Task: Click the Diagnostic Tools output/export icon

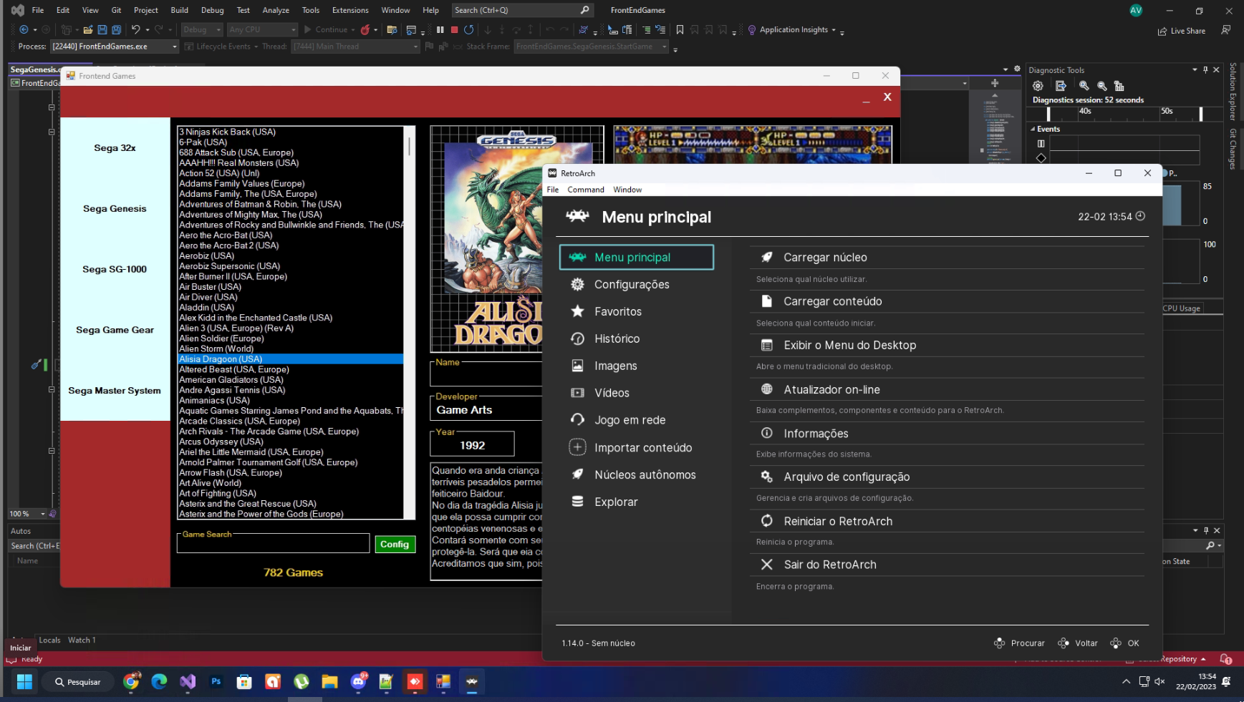Action: coord(1061,86)
